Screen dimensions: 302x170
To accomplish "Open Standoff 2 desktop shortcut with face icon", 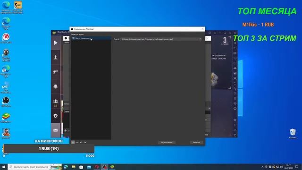I will pos(6,134).
